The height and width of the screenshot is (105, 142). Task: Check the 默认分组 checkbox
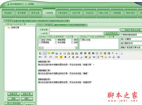click(81, 40)
